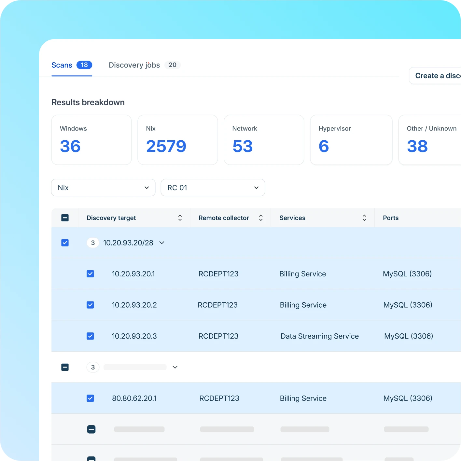The image size is (461, 461).
Task: Click the Discovery jobs count badge 20
Action: [x=173, y=65]
